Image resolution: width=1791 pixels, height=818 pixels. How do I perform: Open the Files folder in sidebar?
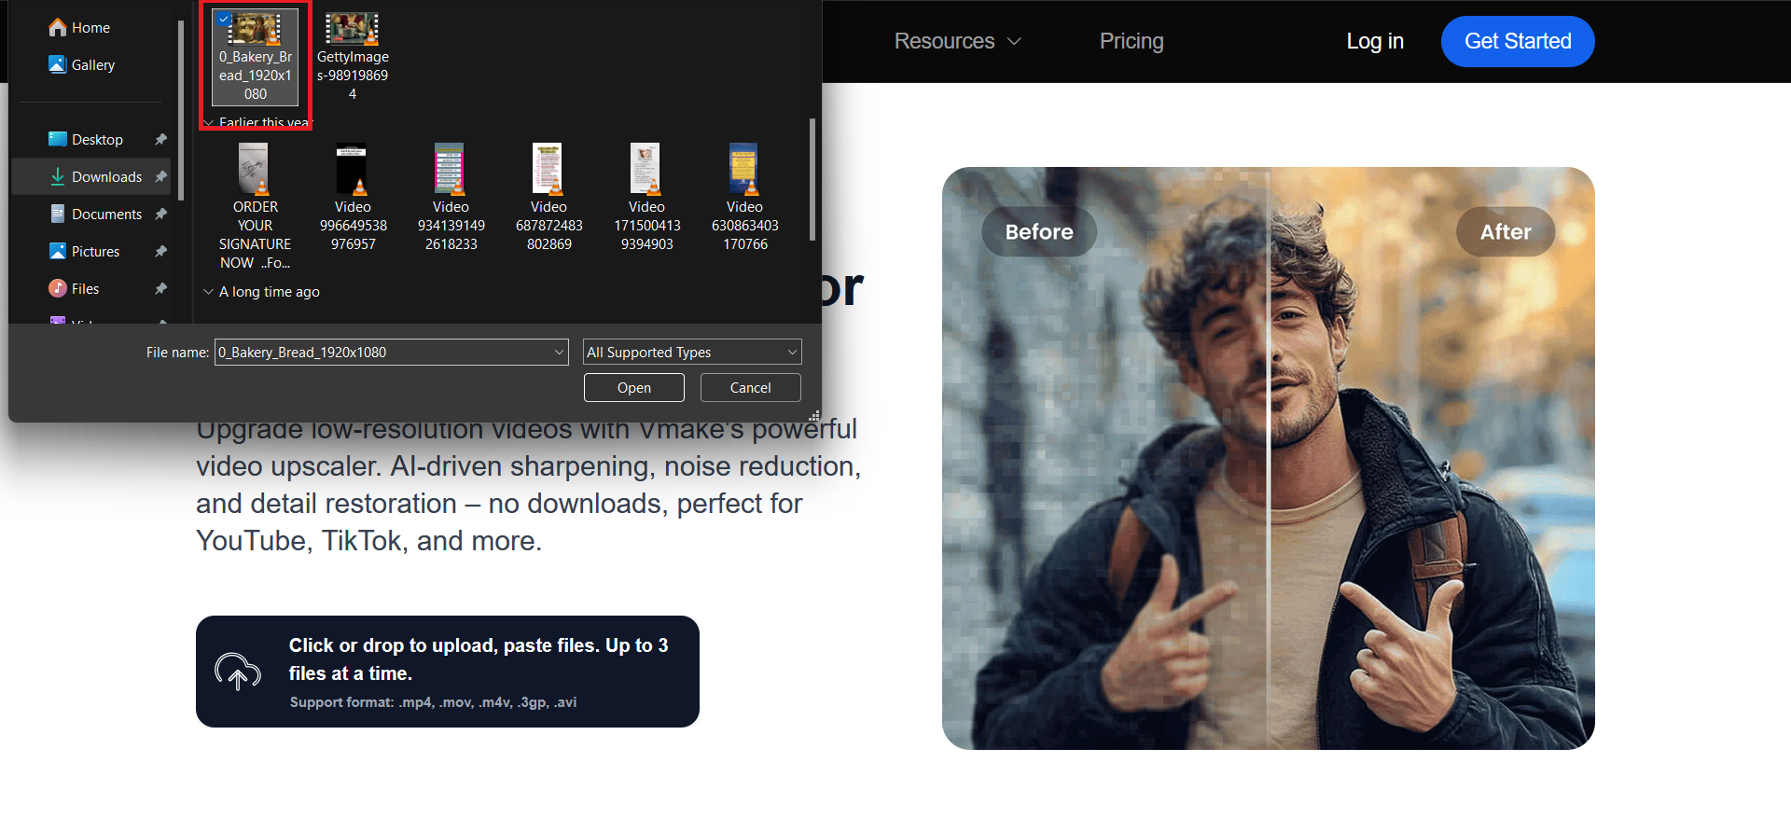(85, 289)
